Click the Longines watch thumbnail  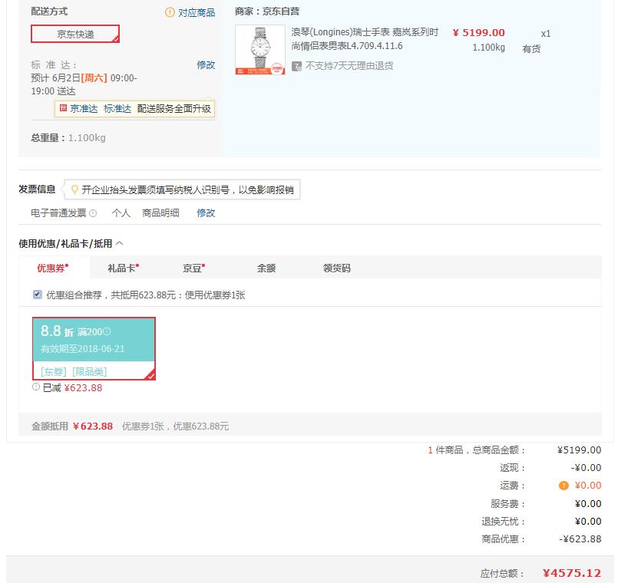tap(260, 50)
